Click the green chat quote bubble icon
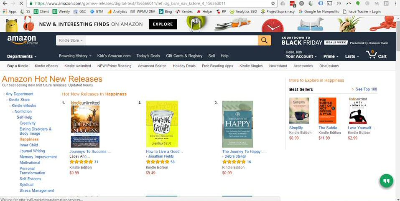 (x=387, y=181)
